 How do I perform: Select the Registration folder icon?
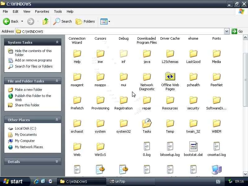tap(123, 100)
